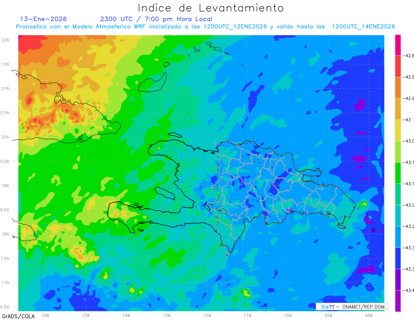The height and width of the screenshot is (320, 414).
Task: Click the "ONAMET/REP.DOM." source label
Action: coord(364,307)
